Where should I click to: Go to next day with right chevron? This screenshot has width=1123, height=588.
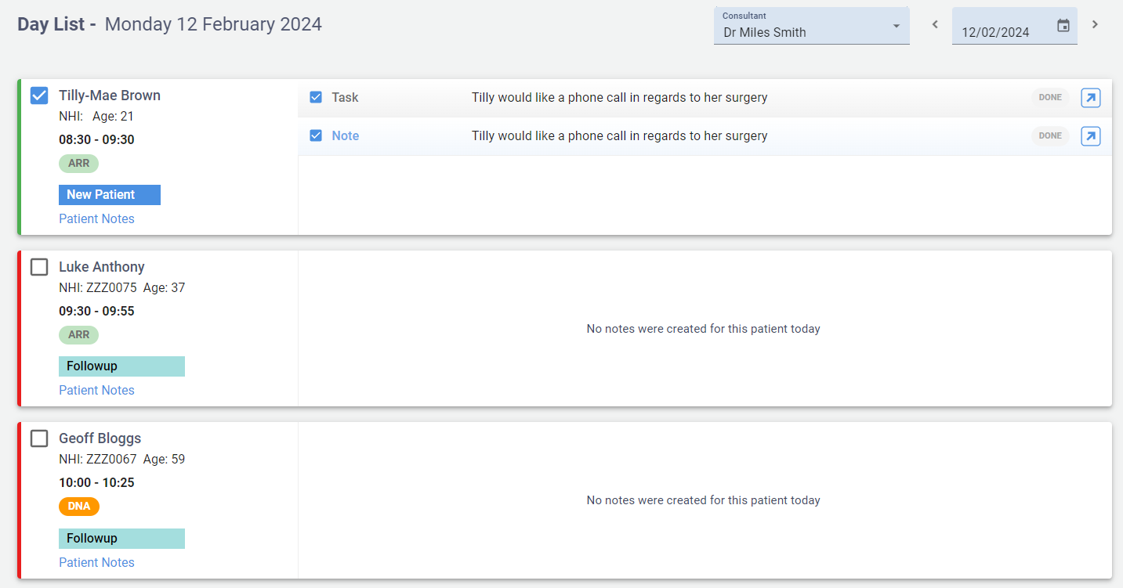(1095, 25)
